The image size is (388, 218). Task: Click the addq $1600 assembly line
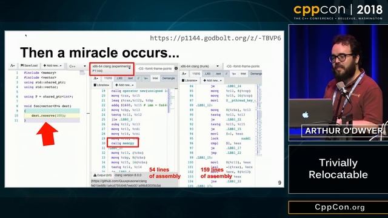(x=139, y=105)
